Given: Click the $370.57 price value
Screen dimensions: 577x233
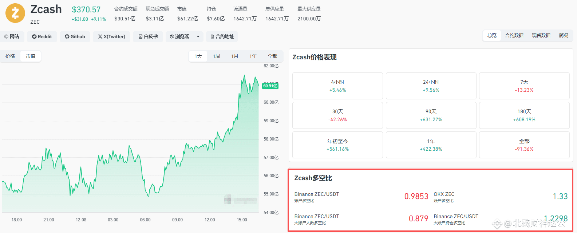Looking at the screenshot, I should tap(86, 9).
